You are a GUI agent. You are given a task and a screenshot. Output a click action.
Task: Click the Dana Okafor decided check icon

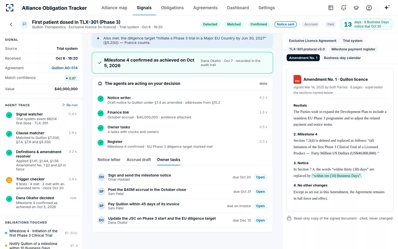click(x=9, y=199)
